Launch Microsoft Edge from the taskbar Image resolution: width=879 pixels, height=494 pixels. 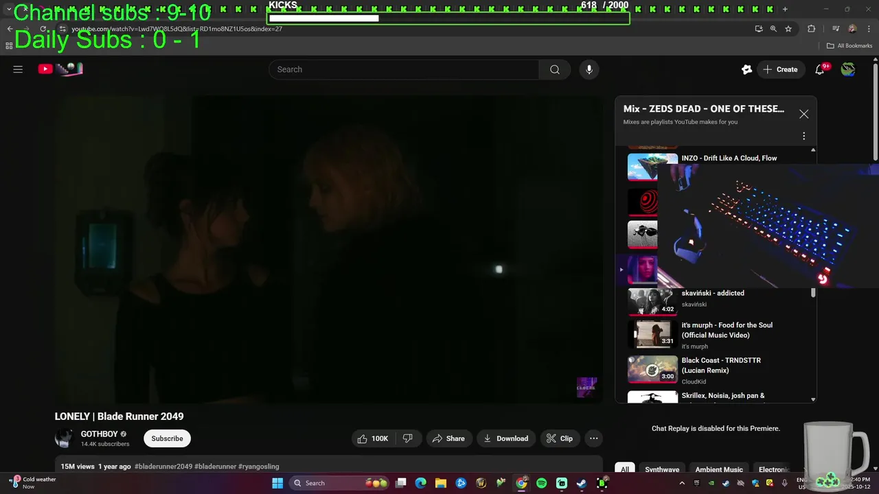421,483
